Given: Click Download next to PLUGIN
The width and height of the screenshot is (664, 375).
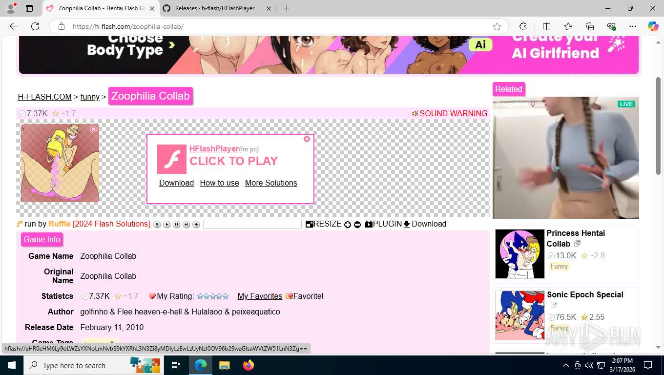Looking at the screenshot, I should [x=425, y=224].
